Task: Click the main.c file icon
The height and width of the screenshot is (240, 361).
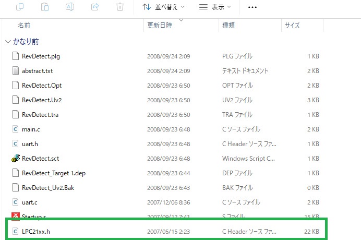Action: [x=15, y=129]
